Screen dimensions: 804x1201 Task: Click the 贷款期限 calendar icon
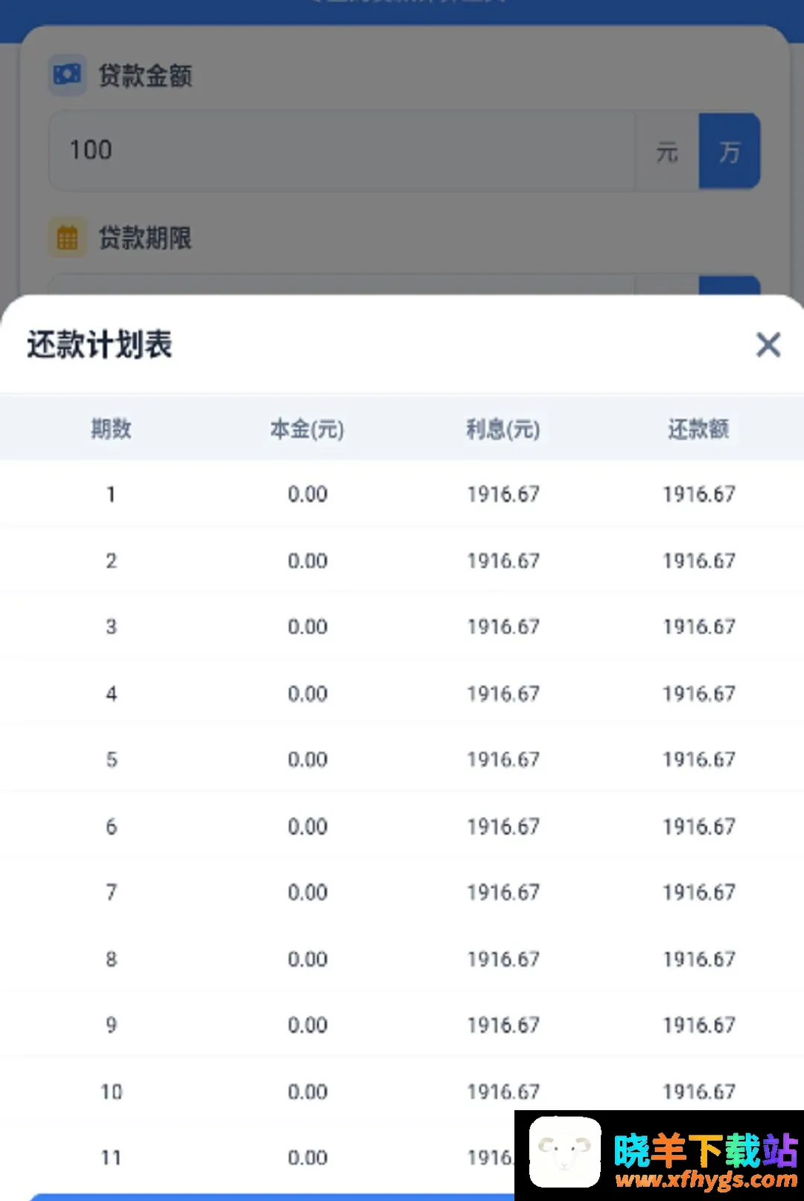click(x=67, y=238)
